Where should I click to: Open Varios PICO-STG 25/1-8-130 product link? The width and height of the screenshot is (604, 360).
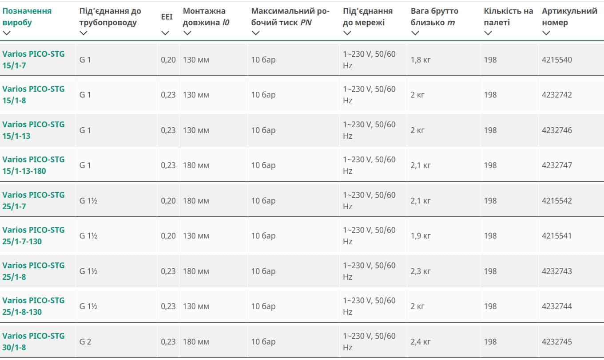pyautogui.click(x=33, y=306)
